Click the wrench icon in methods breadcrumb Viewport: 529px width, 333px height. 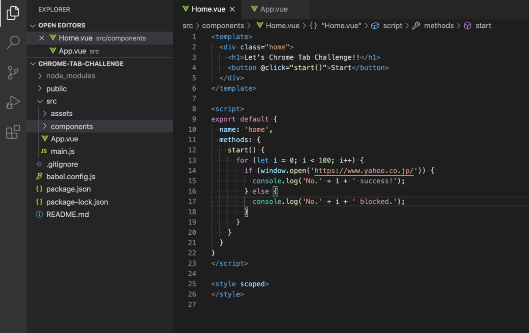pos(416,26)
